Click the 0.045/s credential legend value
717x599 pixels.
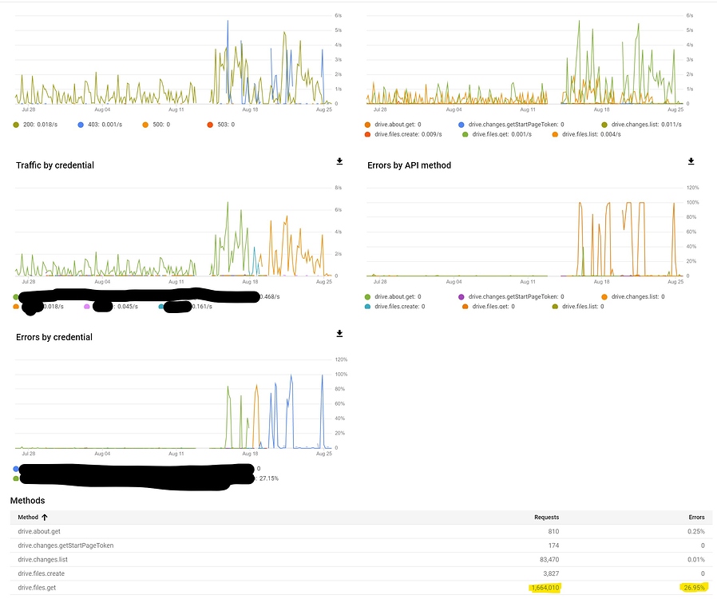coord(128,307)
